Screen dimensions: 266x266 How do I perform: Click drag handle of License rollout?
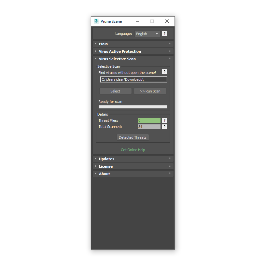click(x=170, y=166)
